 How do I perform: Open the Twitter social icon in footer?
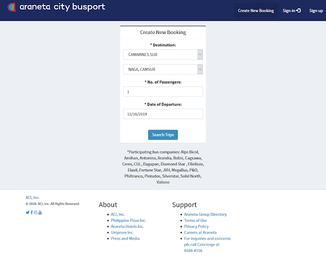pyautogui.click(x=28, y=213)
